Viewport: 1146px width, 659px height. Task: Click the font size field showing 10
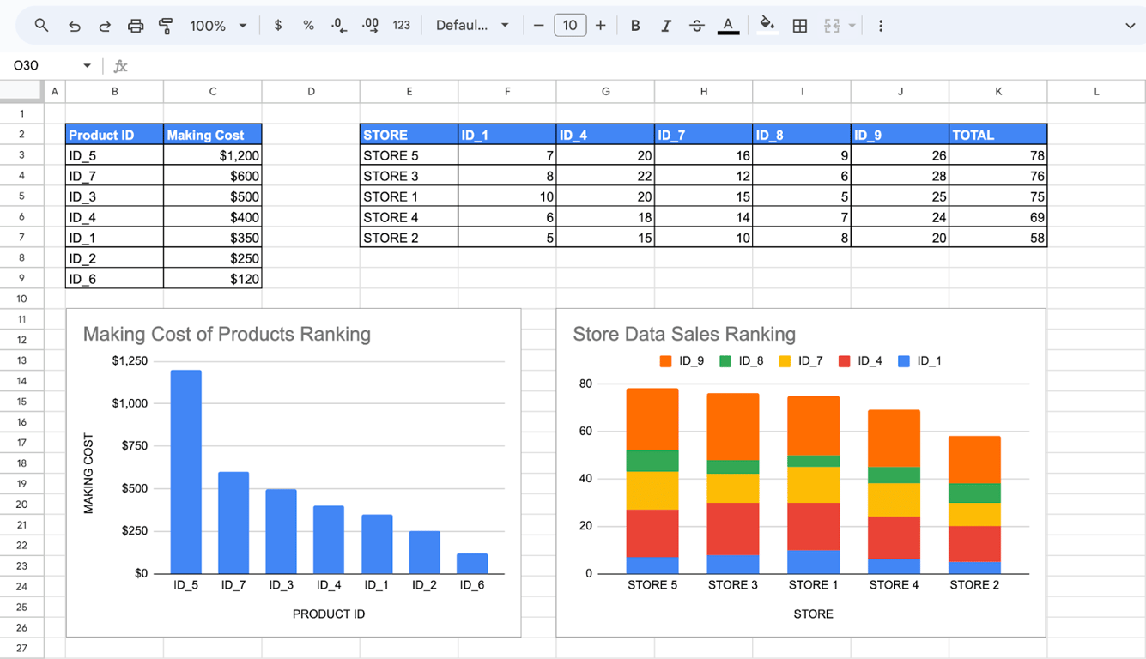(x=570, y=26)
